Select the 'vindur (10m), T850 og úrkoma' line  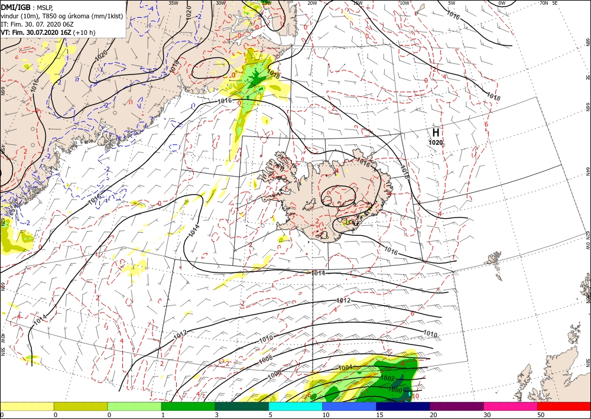click(61, 16)
